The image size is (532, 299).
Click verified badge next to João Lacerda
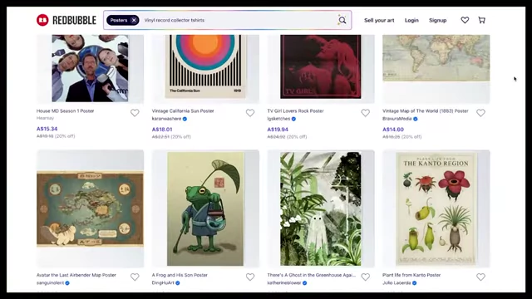(415, 283)
